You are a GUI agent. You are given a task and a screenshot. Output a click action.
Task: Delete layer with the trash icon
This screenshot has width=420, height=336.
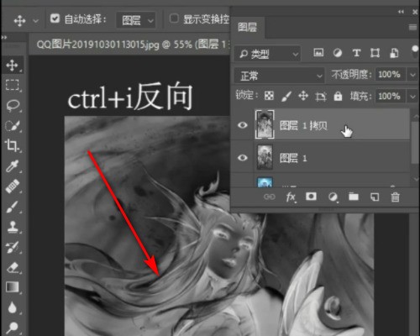[395, 197]
